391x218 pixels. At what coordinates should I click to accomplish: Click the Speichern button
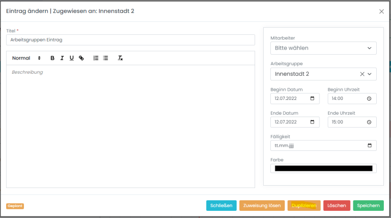coord(368,206)
